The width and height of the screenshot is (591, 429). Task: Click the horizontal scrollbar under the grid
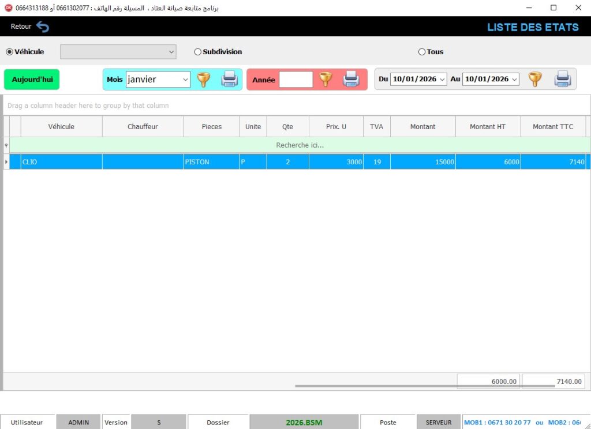(x=424, y=386)
